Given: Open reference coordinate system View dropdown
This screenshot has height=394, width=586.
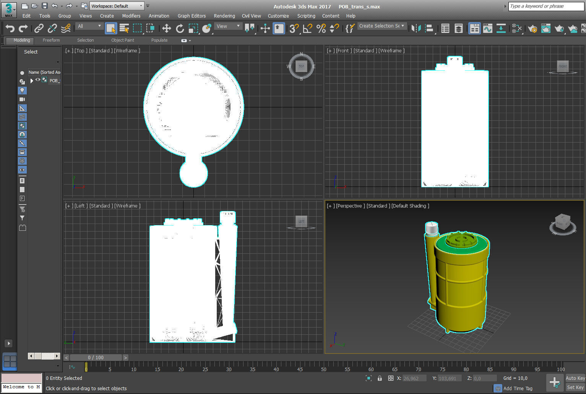Looking at the screenshot, I should (228, 26).
